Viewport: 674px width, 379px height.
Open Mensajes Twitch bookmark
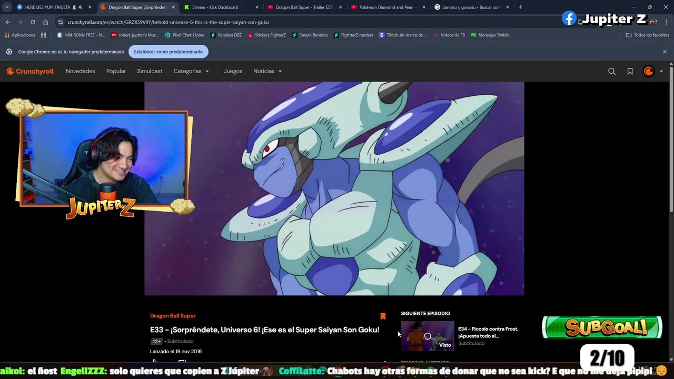[490, 35]
